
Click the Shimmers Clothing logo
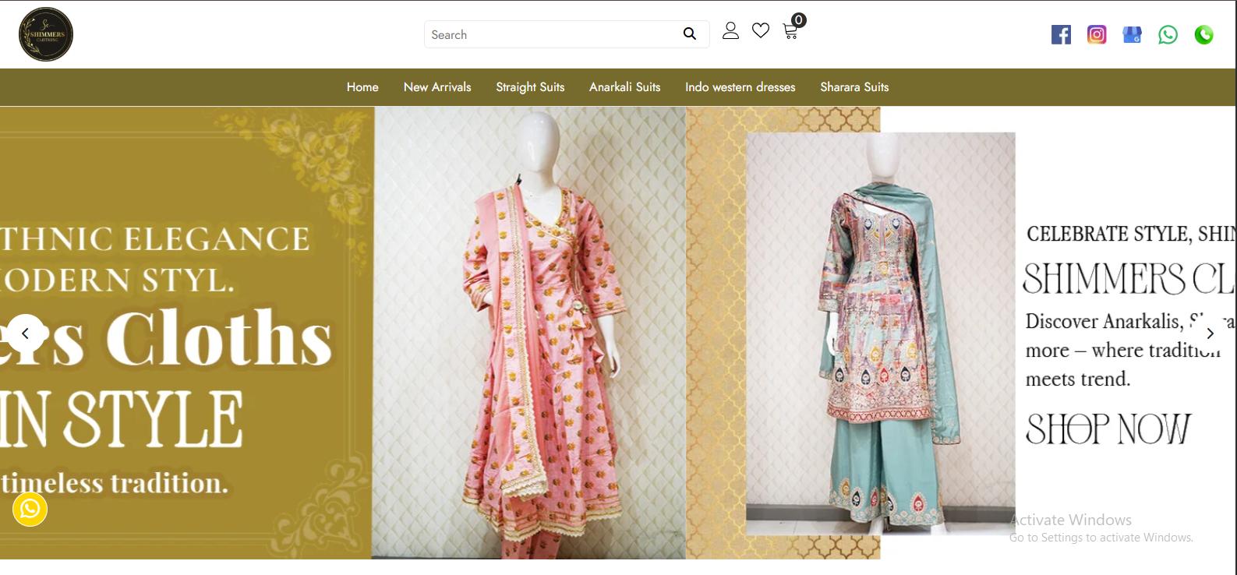(x=46, y=34)
